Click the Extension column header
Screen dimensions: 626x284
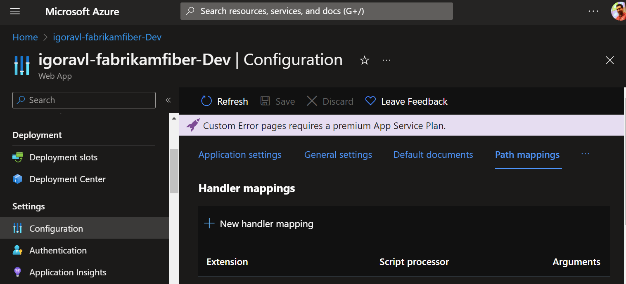pos(227,262)
